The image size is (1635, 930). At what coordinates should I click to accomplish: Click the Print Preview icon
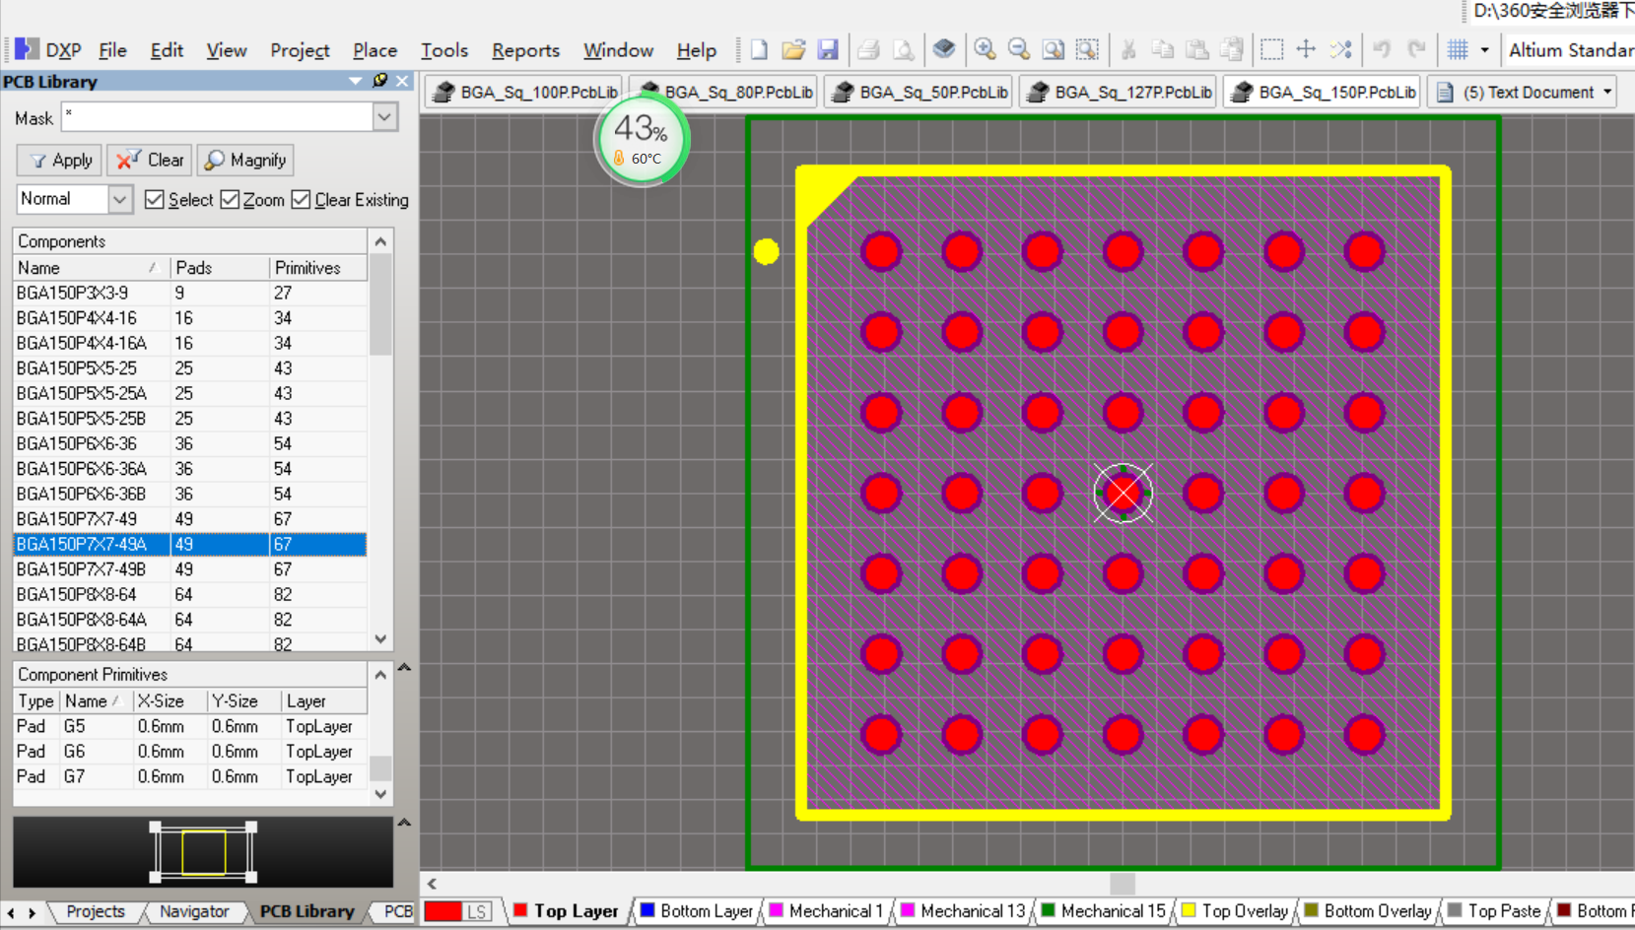pyautogui.click(x=903, y=49)
